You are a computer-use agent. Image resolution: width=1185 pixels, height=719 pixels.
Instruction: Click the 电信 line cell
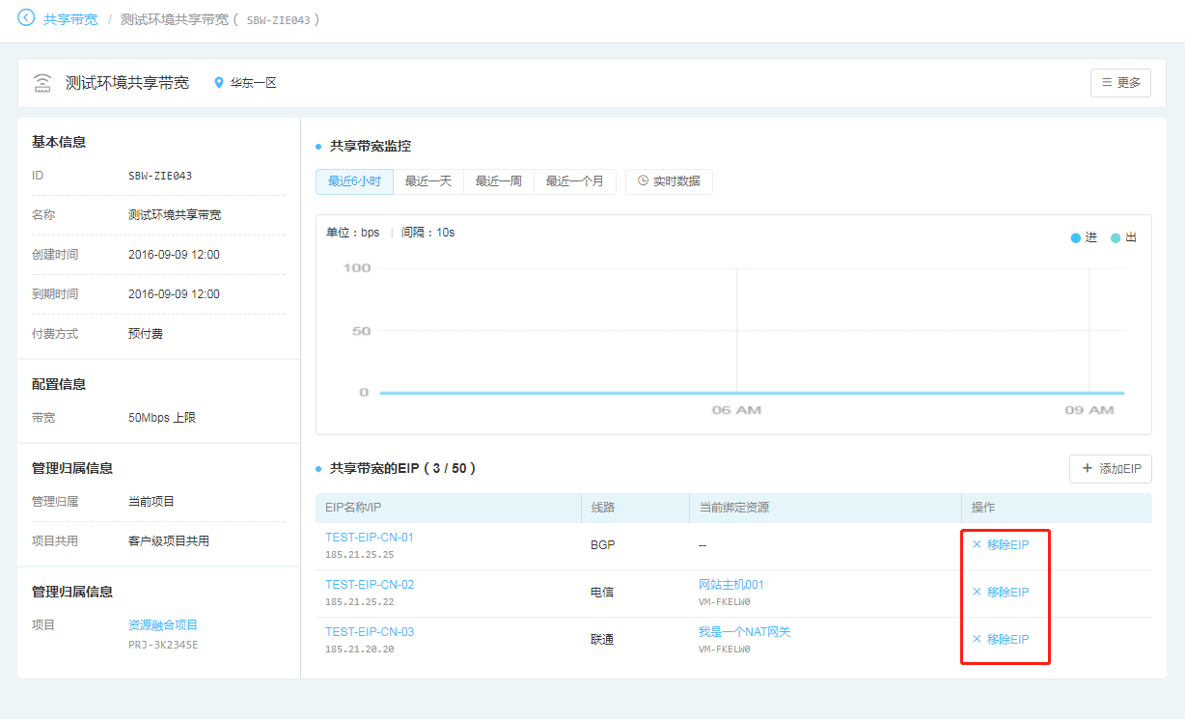(x=602, y=593)
